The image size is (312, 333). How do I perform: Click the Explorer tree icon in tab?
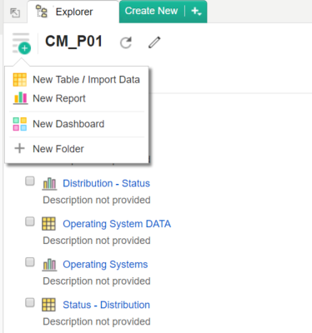click(42, 12)
